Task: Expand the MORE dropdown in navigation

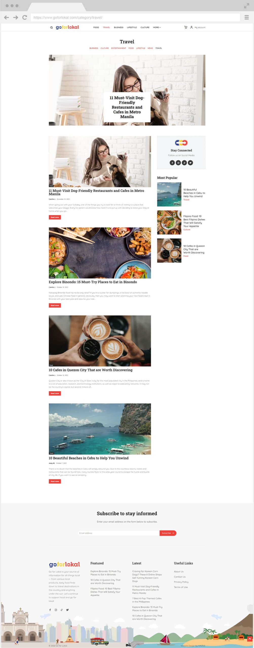Action: [157, 27]
